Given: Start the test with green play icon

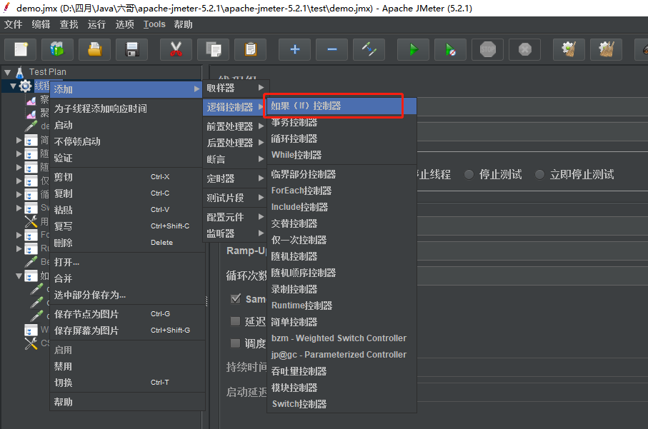Looking at the screenshot, I should point(413,49).
